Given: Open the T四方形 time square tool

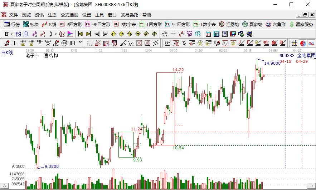Looking at the screenshot, I should [x=151, y=24].
